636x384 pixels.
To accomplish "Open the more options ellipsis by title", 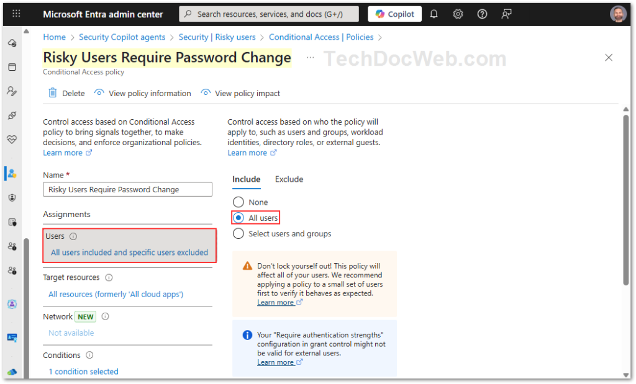I will [311, 58].
